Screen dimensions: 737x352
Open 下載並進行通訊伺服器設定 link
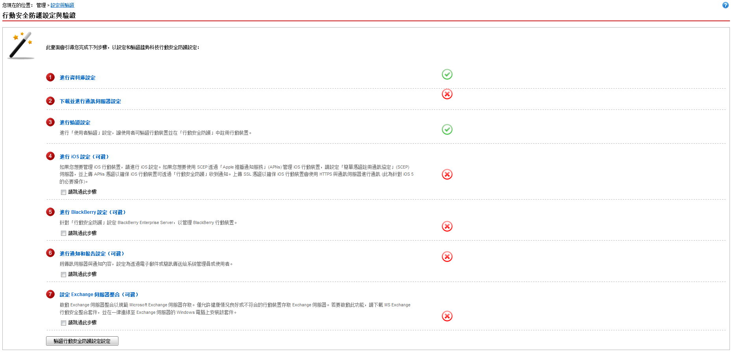90,102
